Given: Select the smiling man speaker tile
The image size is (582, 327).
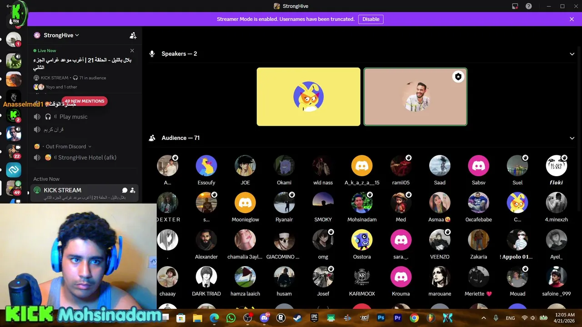Looking at the screenshot, I should [x=415, y=97].
